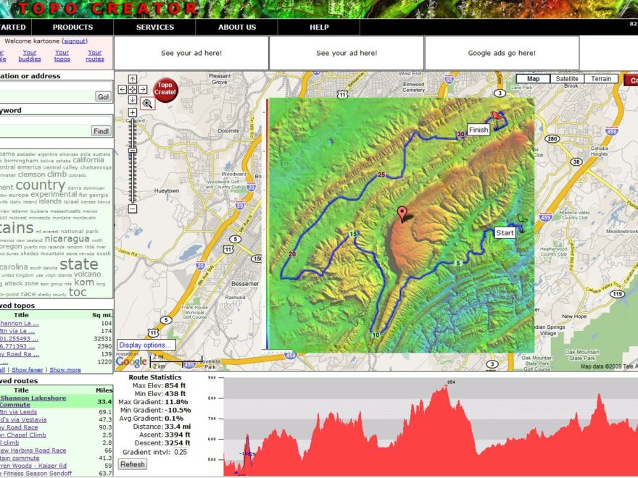Expand the topo list with Show more
638x478 pixels.
65,369
